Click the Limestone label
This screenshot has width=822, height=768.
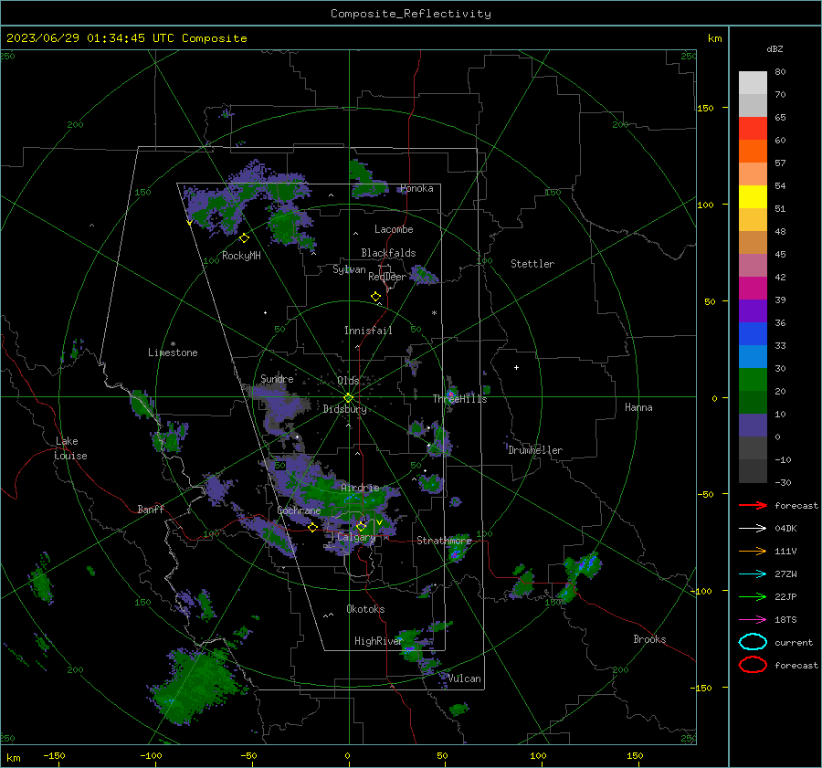(x=173, y=352)
